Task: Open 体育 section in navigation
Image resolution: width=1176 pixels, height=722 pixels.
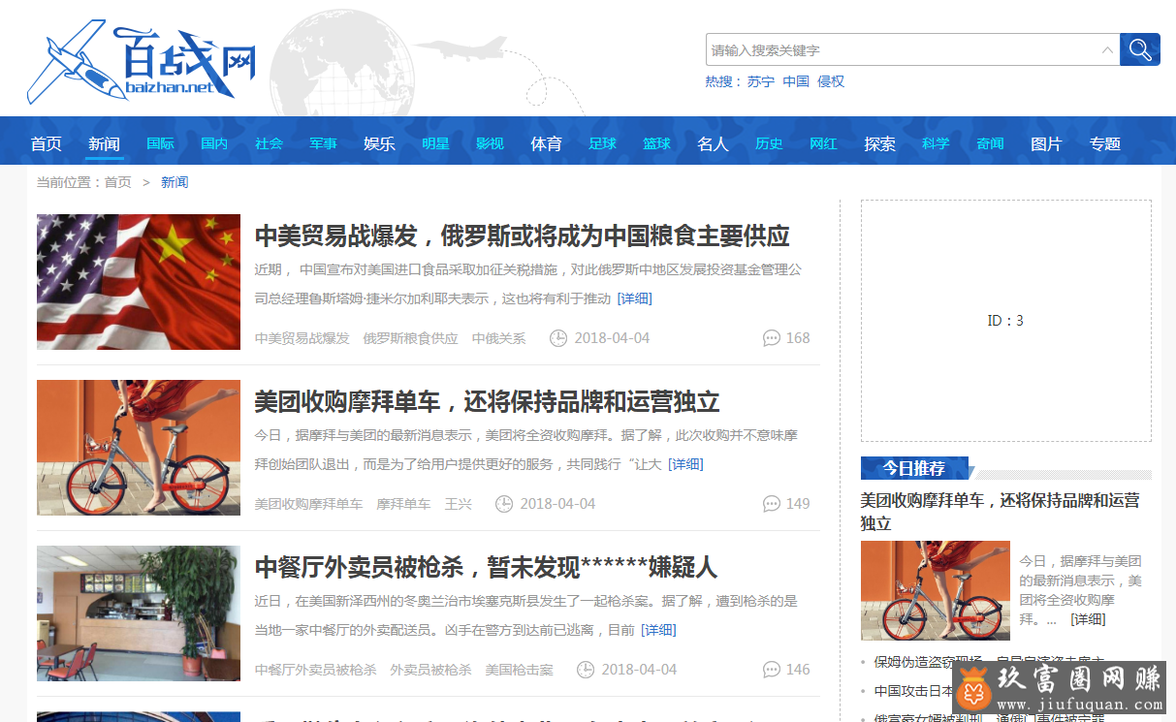Action: click(x=546, y=143)
